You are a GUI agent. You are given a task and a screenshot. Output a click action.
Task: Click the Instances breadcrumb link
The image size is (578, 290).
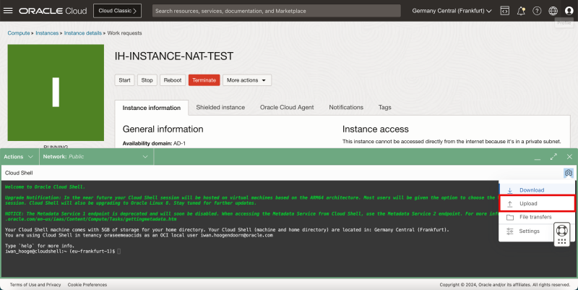pyautogui.click(x=47, y=33)
